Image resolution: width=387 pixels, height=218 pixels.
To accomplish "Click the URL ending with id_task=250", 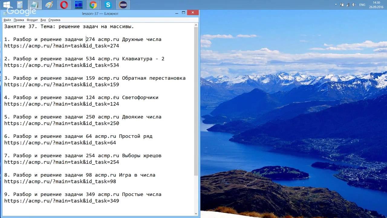I will coord(62,124).
